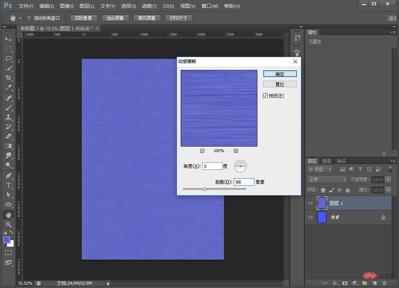
Task: Enable 滚动所有窗口 checkbox
Action: (x=29, y=18)
